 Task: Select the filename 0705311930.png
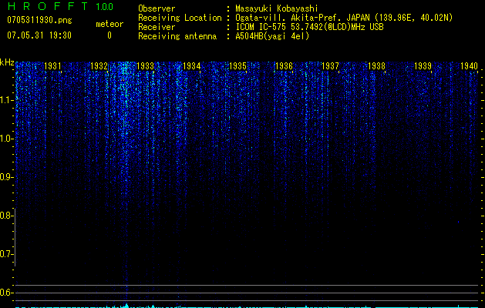[39, 20]
